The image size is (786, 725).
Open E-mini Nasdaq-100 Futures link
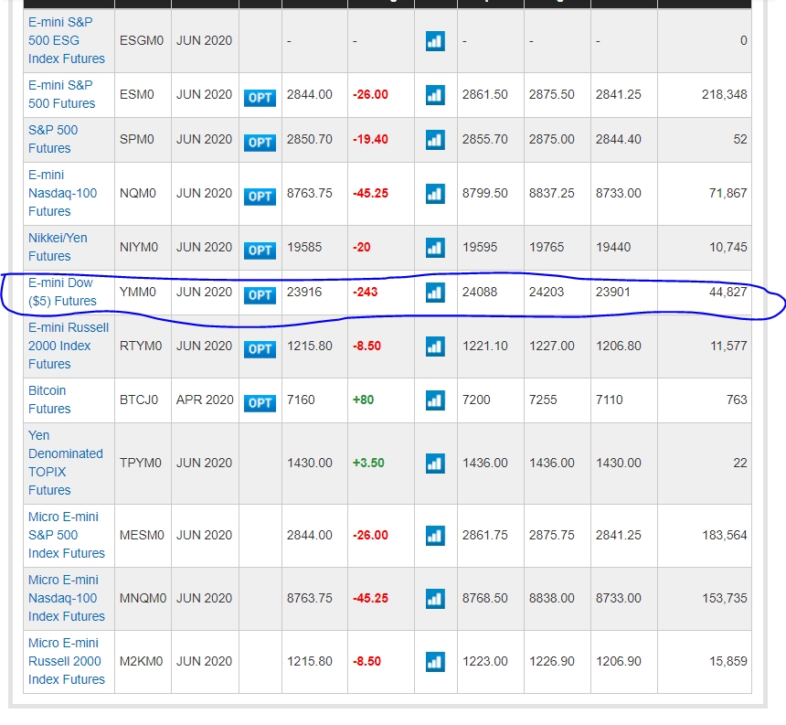click(62, 193)
